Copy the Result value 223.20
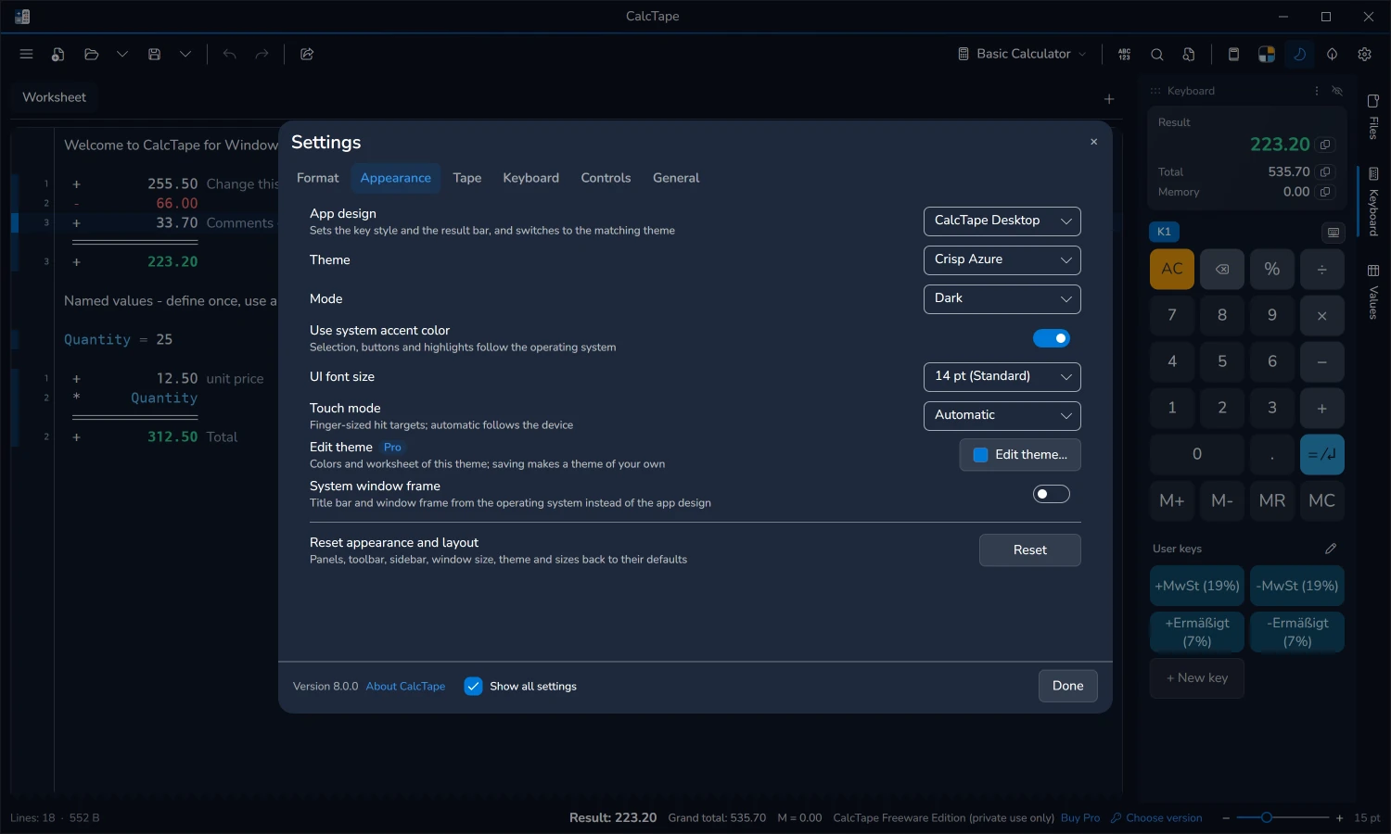Image resolution: width=1391 pixels, height=834 pixels. point(1325,145)
